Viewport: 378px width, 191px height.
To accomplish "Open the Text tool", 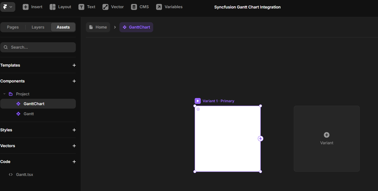I will coord(87,7).
